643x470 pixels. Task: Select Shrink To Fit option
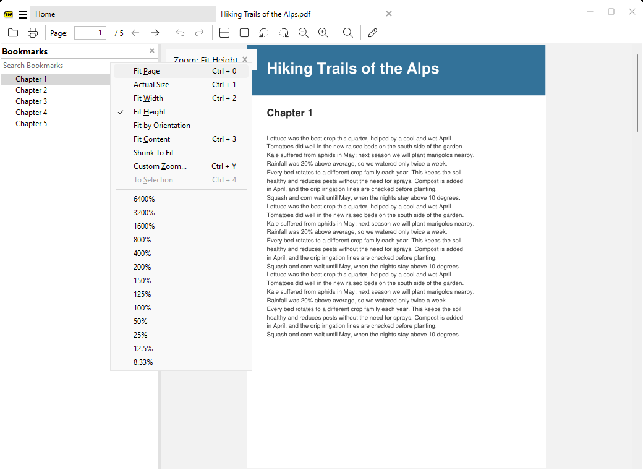pos(181,153)
